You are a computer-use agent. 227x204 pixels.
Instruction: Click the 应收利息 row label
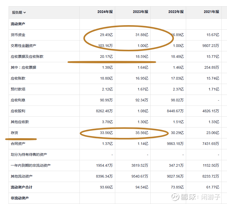click(x=18, y=100)
